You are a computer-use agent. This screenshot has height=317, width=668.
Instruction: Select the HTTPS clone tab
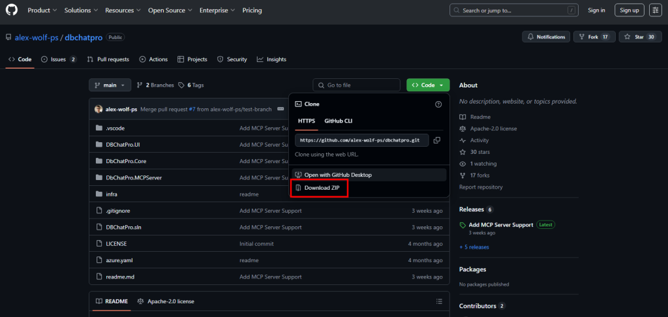307,121
